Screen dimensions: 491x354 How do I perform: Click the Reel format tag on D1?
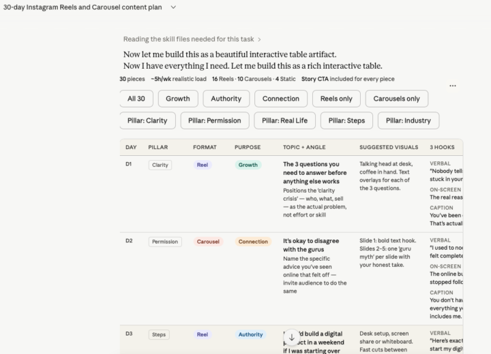(203, 165)
